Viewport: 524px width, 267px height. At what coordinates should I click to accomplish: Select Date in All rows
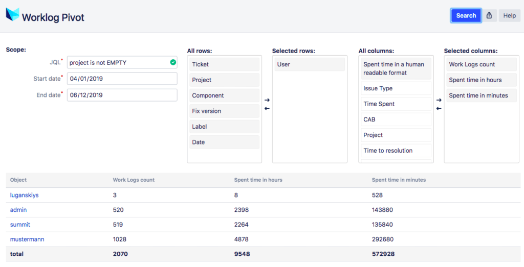[224, 142]
